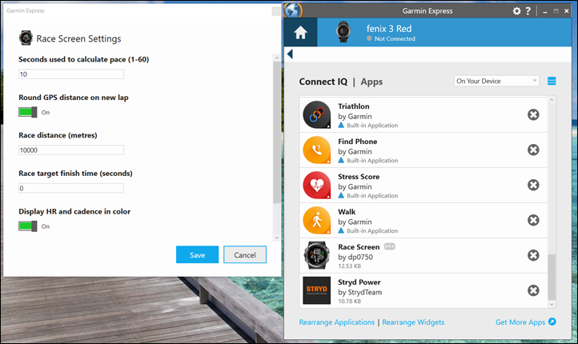The width and height of the screenshot is (578, 344).
Task: Open Race Screen settings ellipsis button
Action: (x=390, y=246)
